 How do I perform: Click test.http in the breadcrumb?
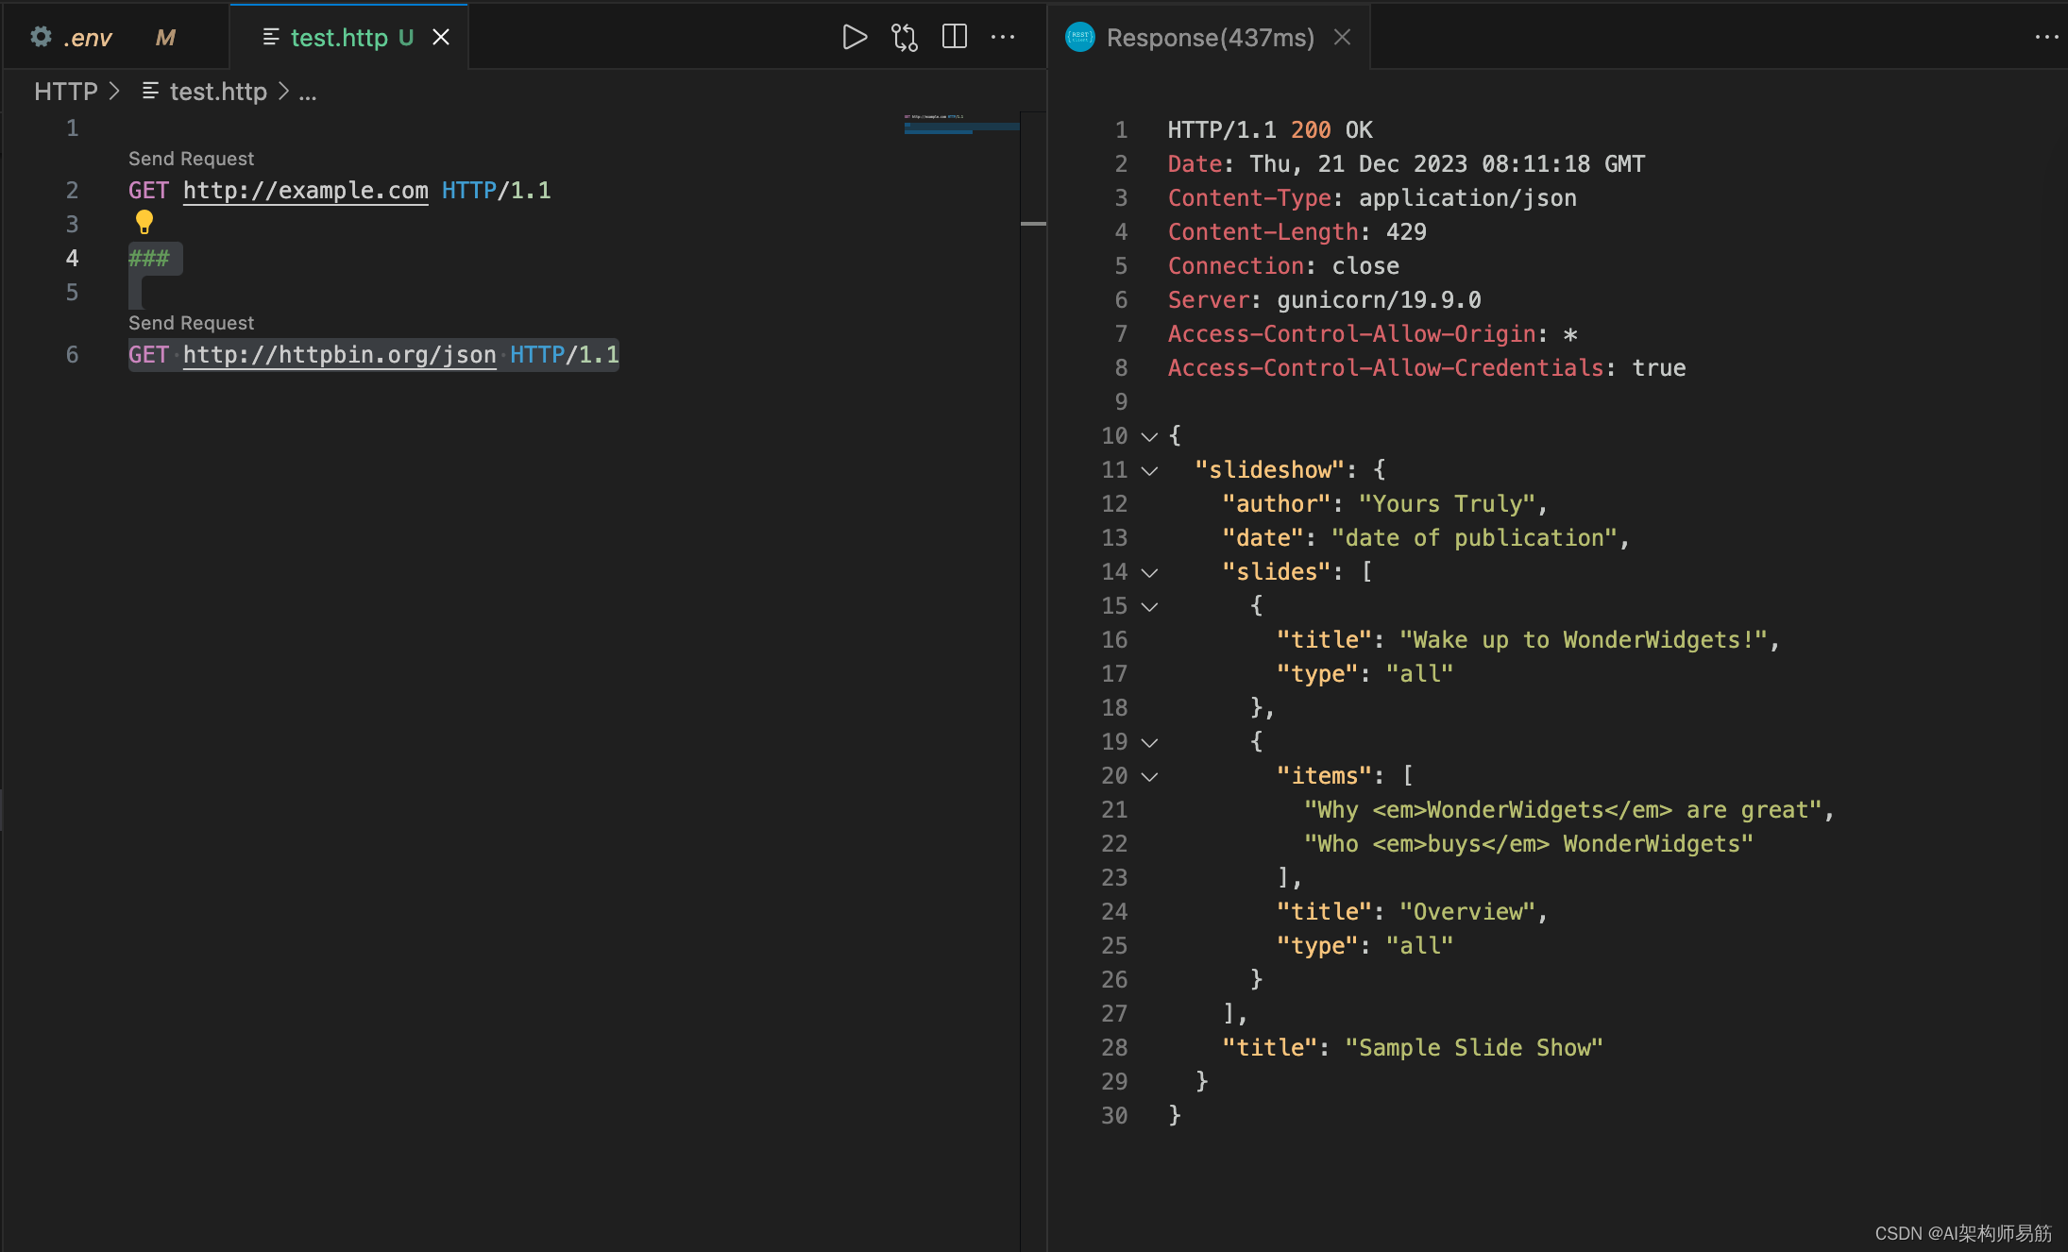pos(218,92)
